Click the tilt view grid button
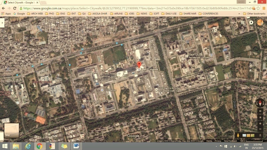Image resolution: width=267 pixels, height=150 pixels. [260, 111]
